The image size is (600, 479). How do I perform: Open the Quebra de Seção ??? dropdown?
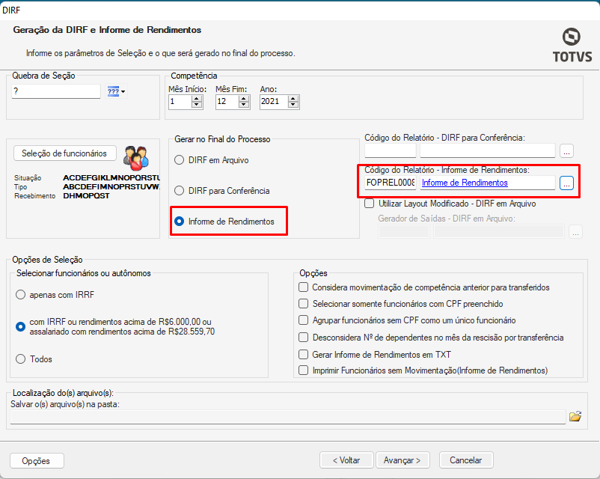tap(116, 91)
